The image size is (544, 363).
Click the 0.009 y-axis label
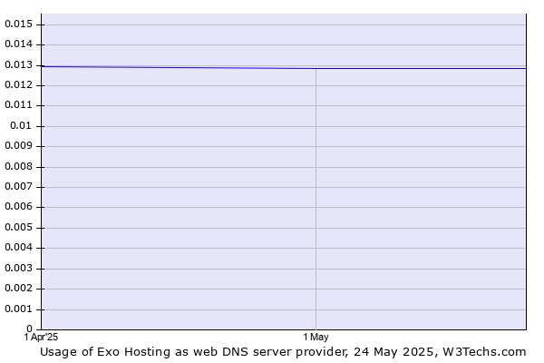click(18, 145)
